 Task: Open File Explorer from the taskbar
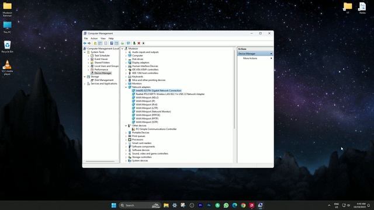pos(166,205)
